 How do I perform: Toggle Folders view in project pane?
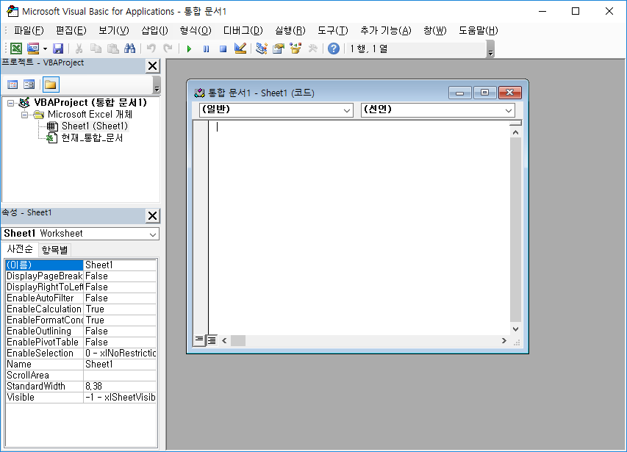pos(51,85)
